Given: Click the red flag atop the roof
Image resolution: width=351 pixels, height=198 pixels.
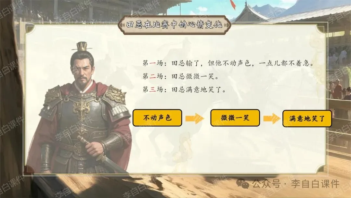Looking at the screenshot, I should click(x=233, y=5).
